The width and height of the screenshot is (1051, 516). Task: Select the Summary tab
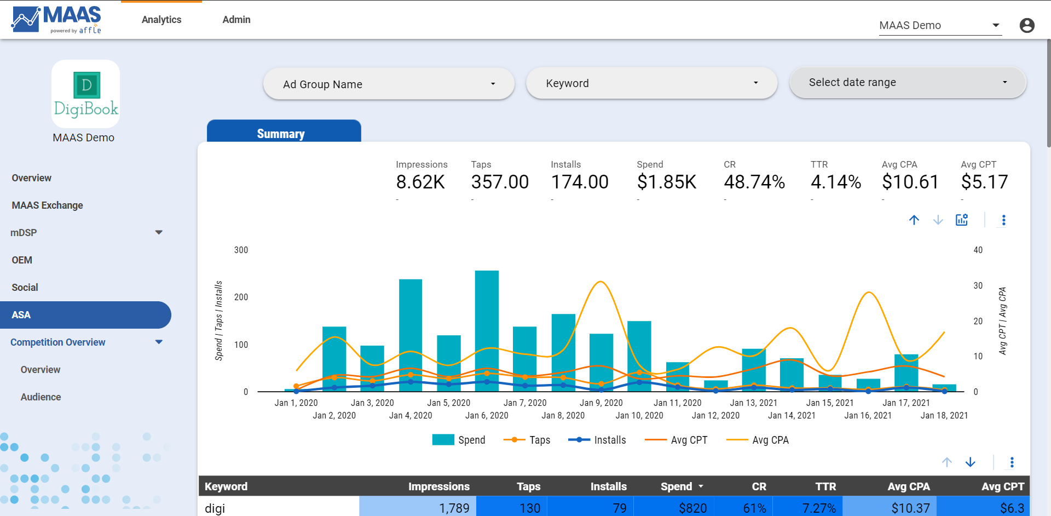[x=281, y=133]
